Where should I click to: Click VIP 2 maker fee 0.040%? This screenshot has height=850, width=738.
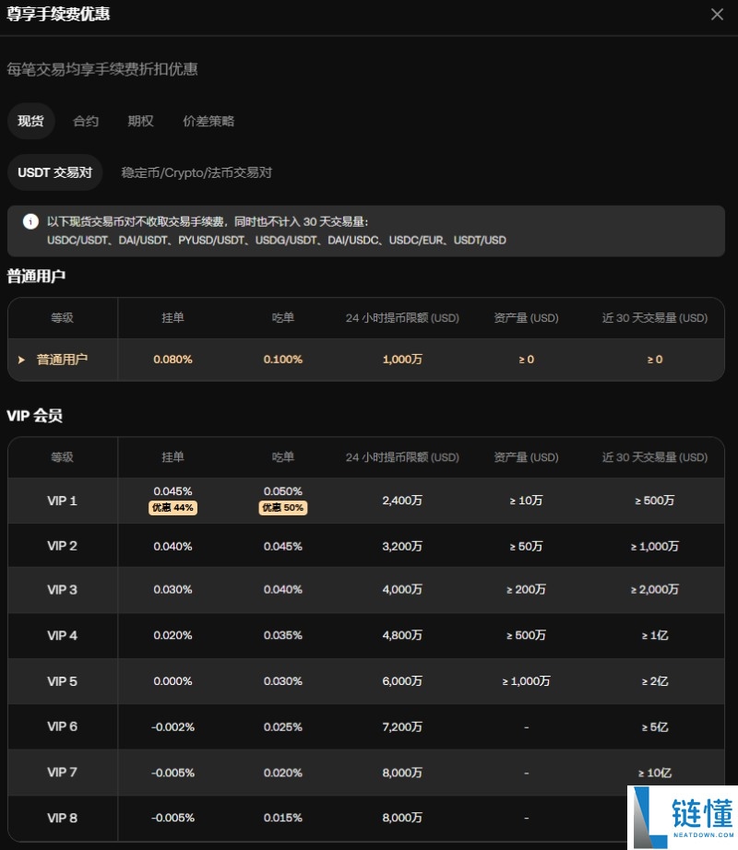173,547
